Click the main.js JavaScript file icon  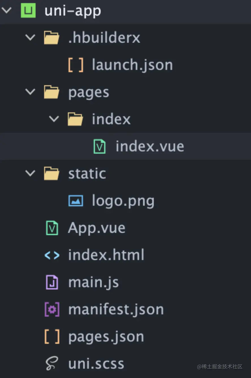52,283
